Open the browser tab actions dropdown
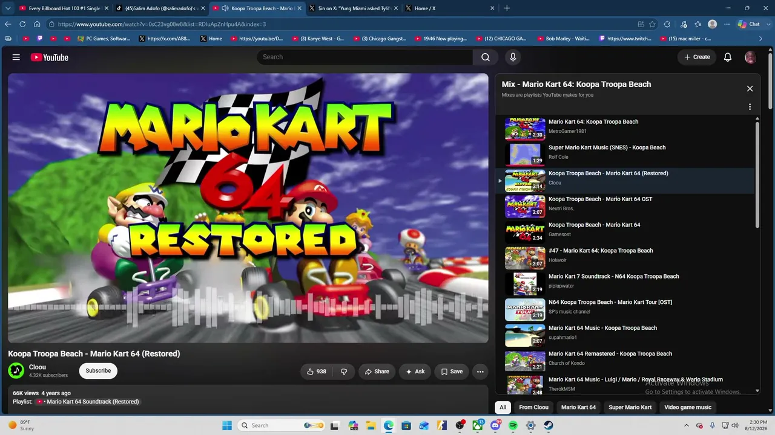Screen dimensions: 775x435 [8, 8]
